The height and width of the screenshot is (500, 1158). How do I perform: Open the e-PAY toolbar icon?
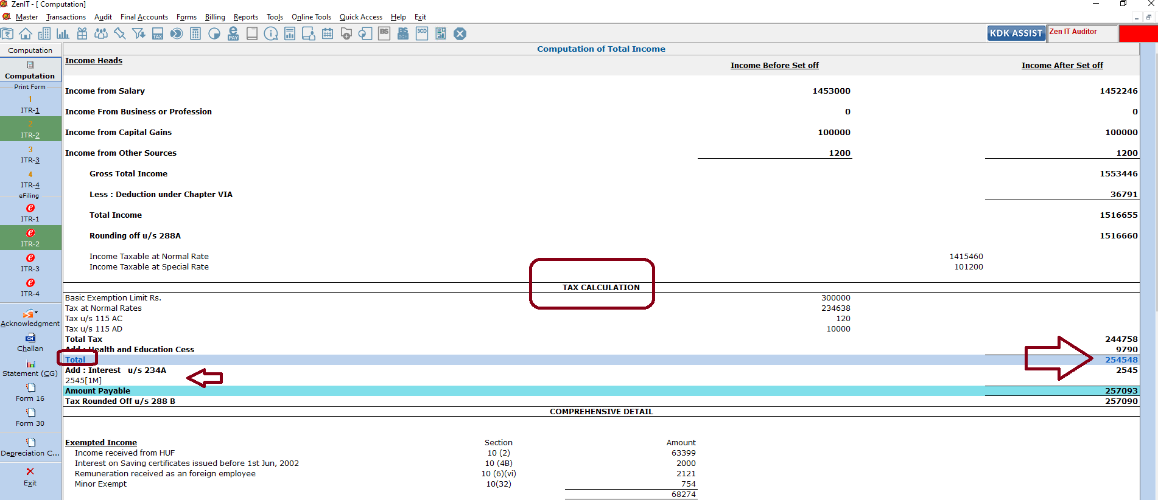(233, 33)
